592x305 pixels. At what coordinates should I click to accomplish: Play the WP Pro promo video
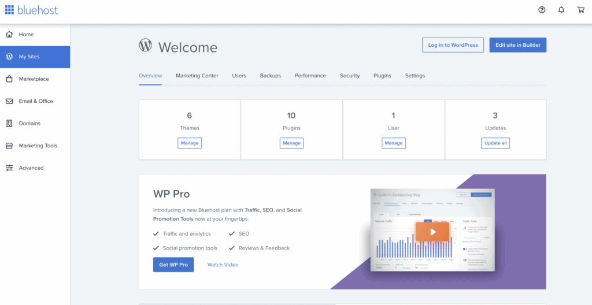(x=432, y=232)
